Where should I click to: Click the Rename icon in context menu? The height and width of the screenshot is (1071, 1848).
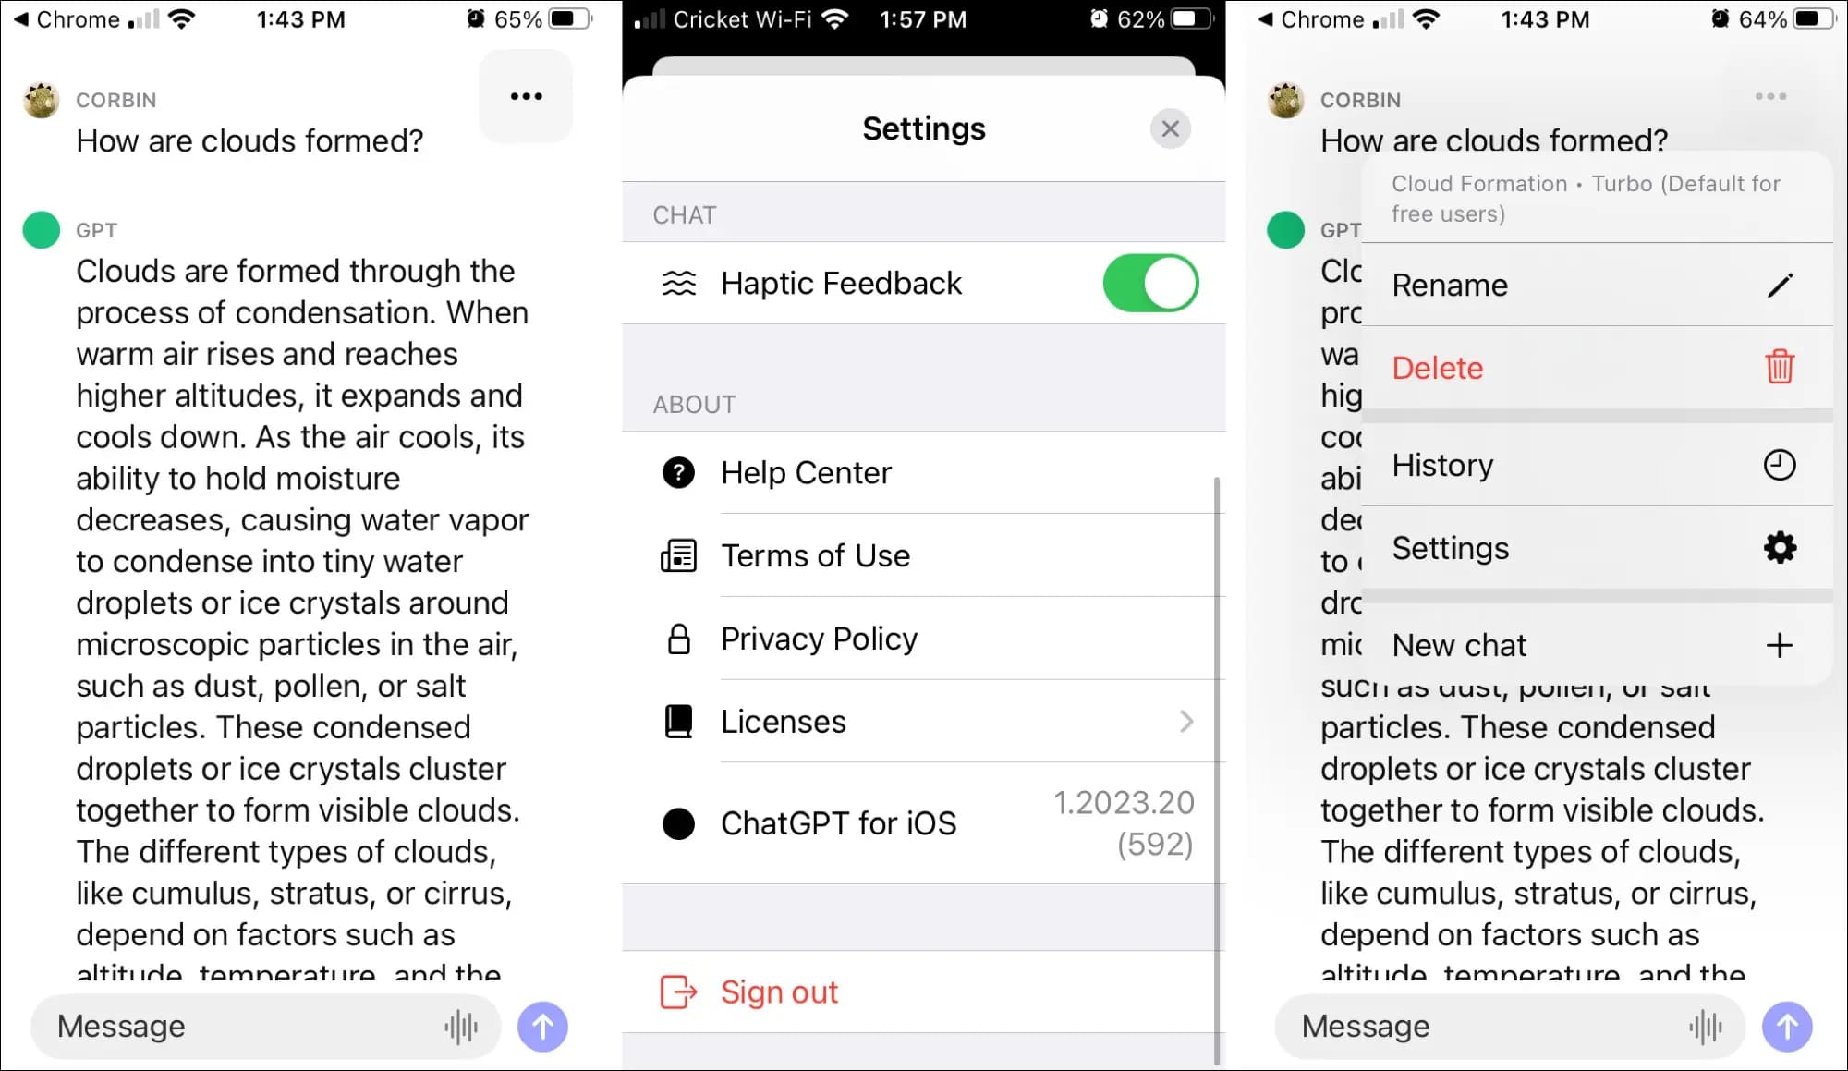click(x=1780, y=285)
